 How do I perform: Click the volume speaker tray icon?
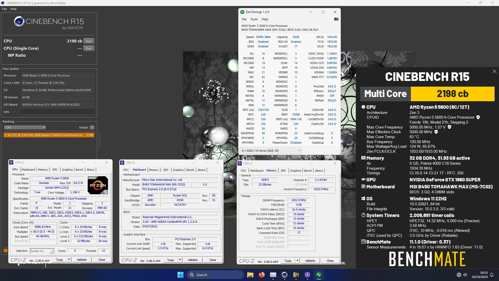(x=465, y=275)
